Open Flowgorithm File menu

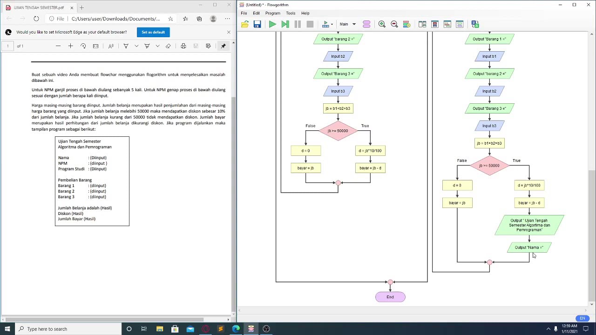point(244,13)
